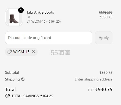Click the Subtotal amount €930.75

[x=106, y=72]
